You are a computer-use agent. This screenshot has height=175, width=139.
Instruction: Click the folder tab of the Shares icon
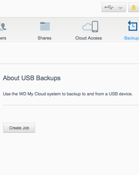[x=43, y=23]
